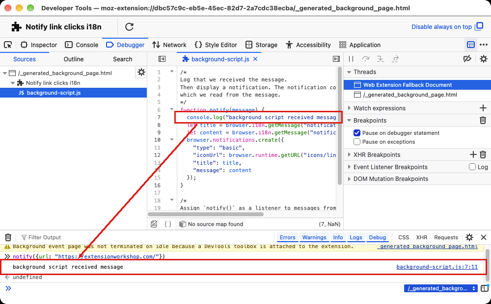Image resolution: width=491 pixels, height=304 pixels.
Task: Enable Pause on exceptions checkbox
Action: [356, 142]
